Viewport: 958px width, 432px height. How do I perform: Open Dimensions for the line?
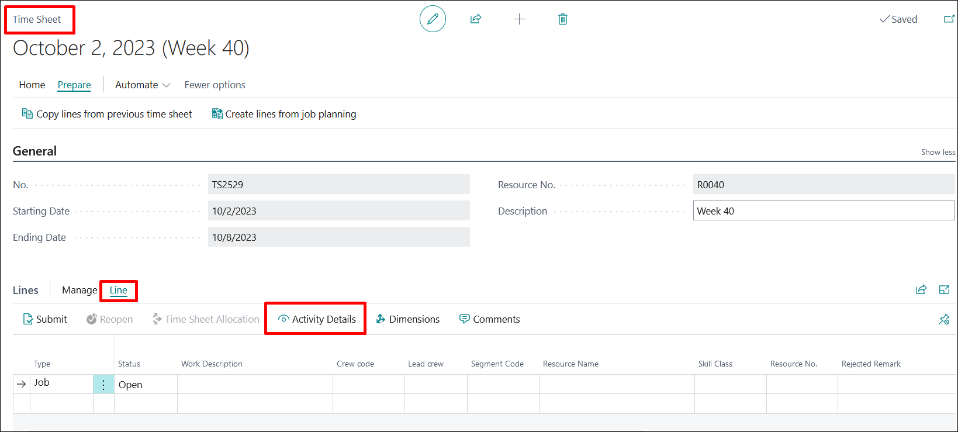(407, 319)
